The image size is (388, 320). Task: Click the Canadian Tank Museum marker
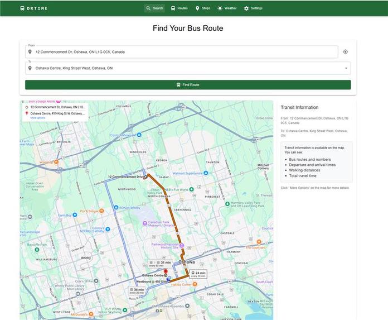(145, 223)
